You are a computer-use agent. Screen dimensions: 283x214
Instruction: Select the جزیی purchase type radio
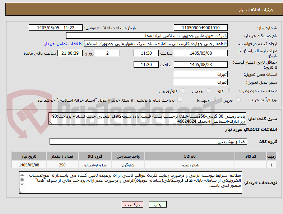[238, 100]
